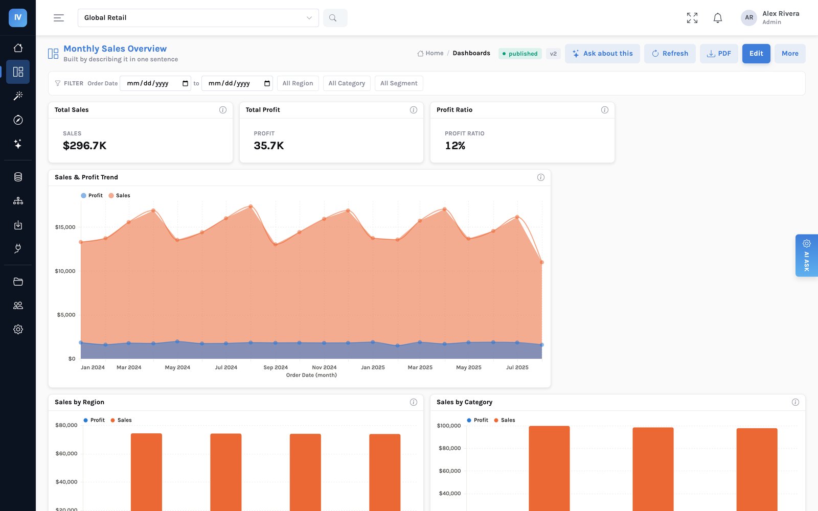Screen dimensions: 818x511
Task: Open the AI sparkle icon in sidebar
Action: pos(18,144)
